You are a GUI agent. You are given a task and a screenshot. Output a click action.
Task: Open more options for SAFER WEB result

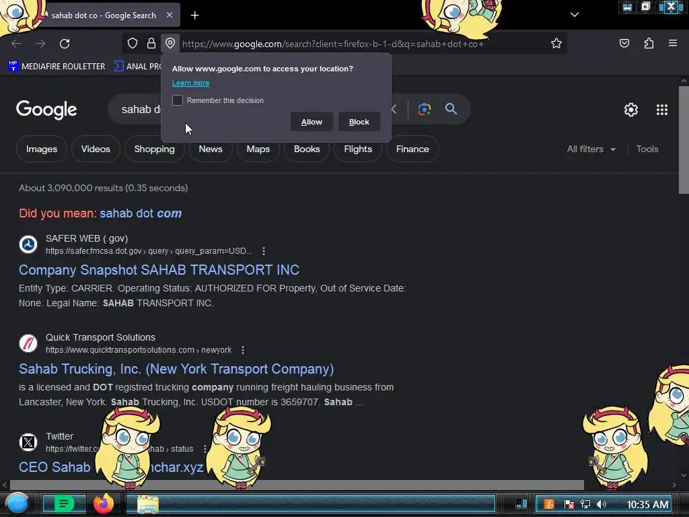(x=263, y=251)
